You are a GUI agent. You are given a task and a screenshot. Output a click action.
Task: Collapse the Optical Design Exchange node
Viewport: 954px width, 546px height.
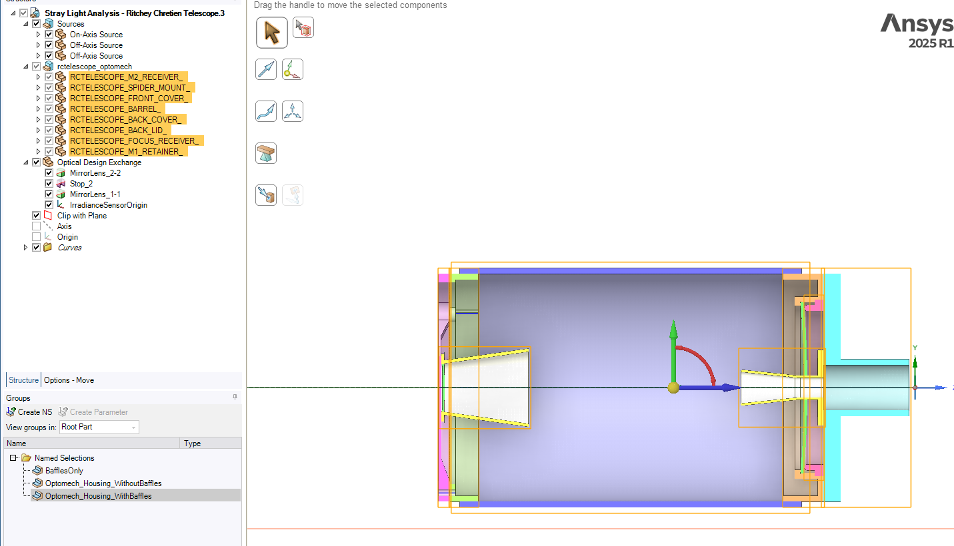(26, 162)
